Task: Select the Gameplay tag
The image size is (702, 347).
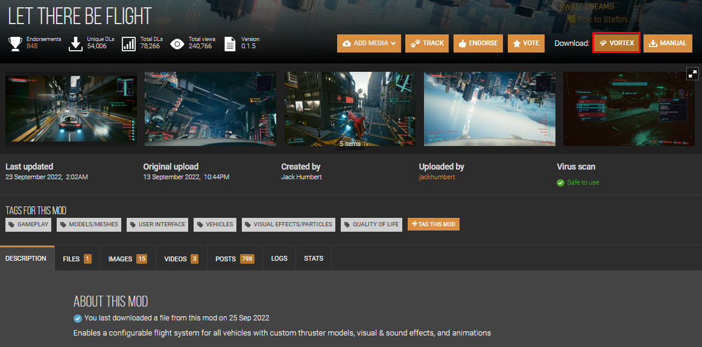Action: (x=28, y=224)
